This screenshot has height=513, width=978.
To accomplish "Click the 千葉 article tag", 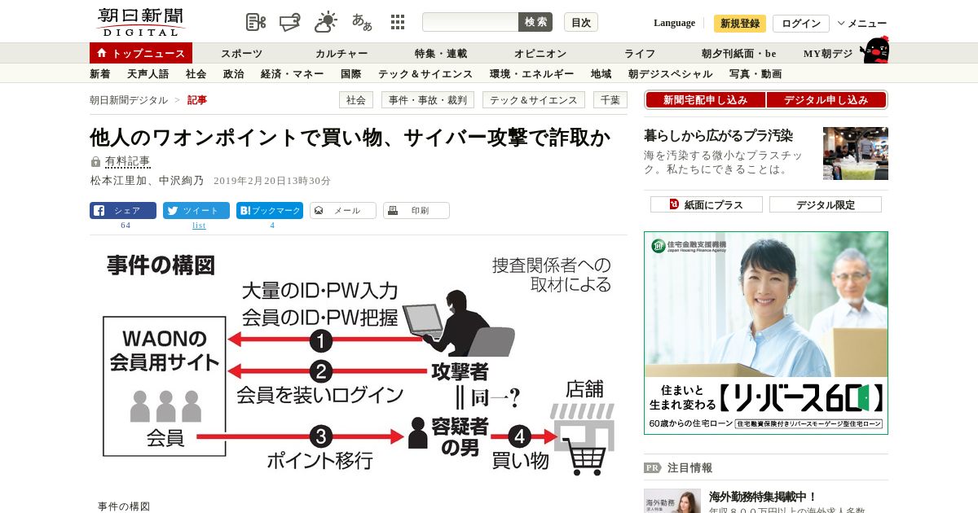I will pos(610,100).
